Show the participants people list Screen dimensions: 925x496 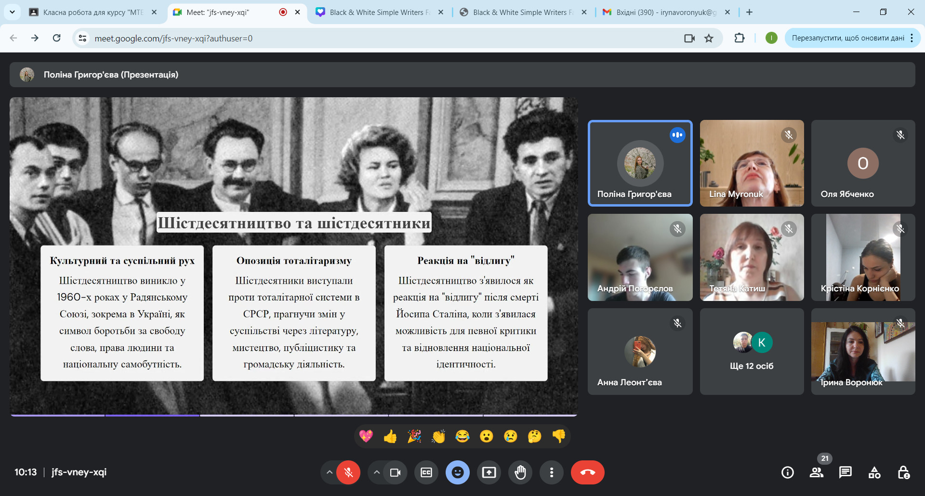tap(817, 472)
